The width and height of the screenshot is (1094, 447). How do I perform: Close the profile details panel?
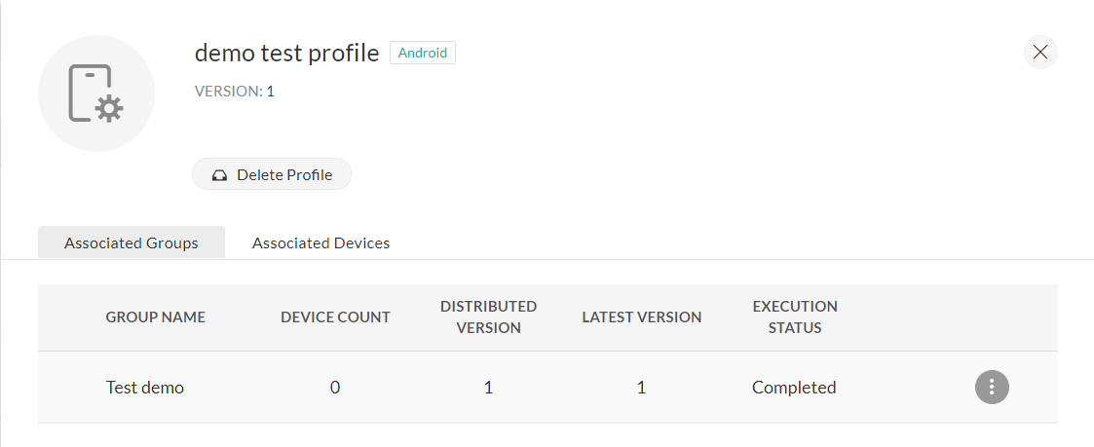[1039, 53]
